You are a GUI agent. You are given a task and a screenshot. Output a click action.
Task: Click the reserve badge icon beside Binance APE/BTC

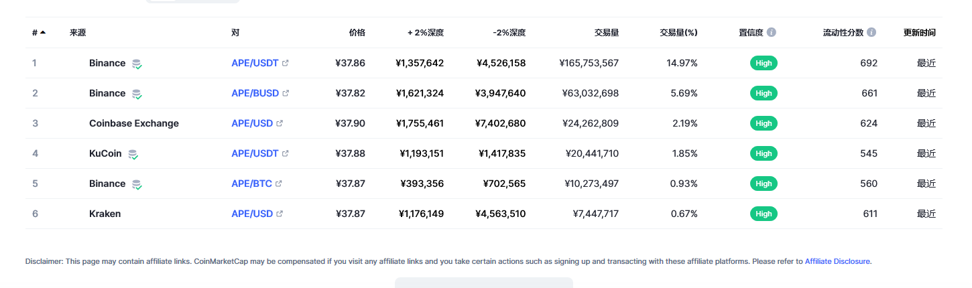click(137, 185)
